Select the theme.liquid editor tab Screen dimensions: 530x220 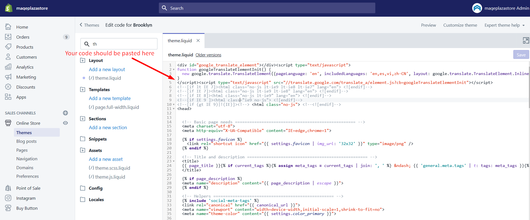pyautogui.click(x=180, y=41)
